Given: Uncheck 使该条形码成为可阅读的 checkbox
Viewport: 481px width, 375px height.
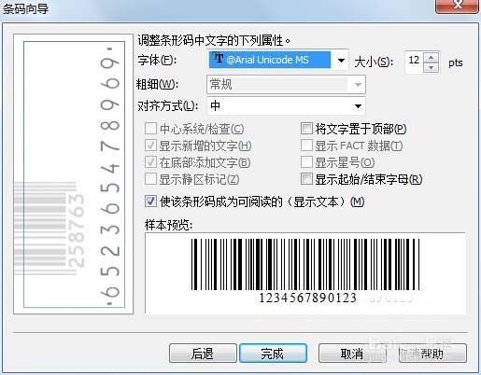Looking at the screenshot, I should [150, 201].
